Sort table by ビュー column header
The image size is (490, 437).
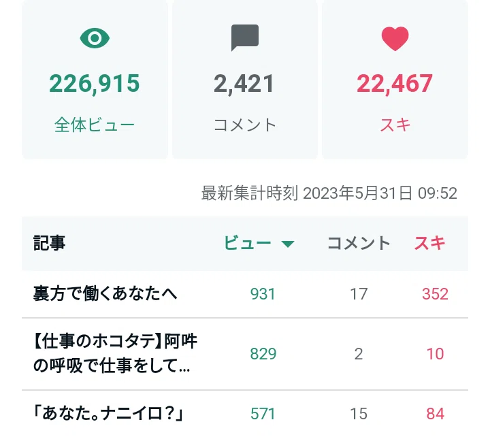[x=247, y=243]
